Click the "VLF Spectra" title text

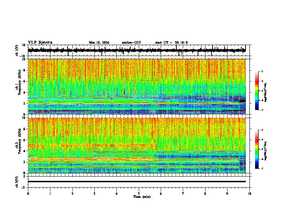(x=40, y=43)
